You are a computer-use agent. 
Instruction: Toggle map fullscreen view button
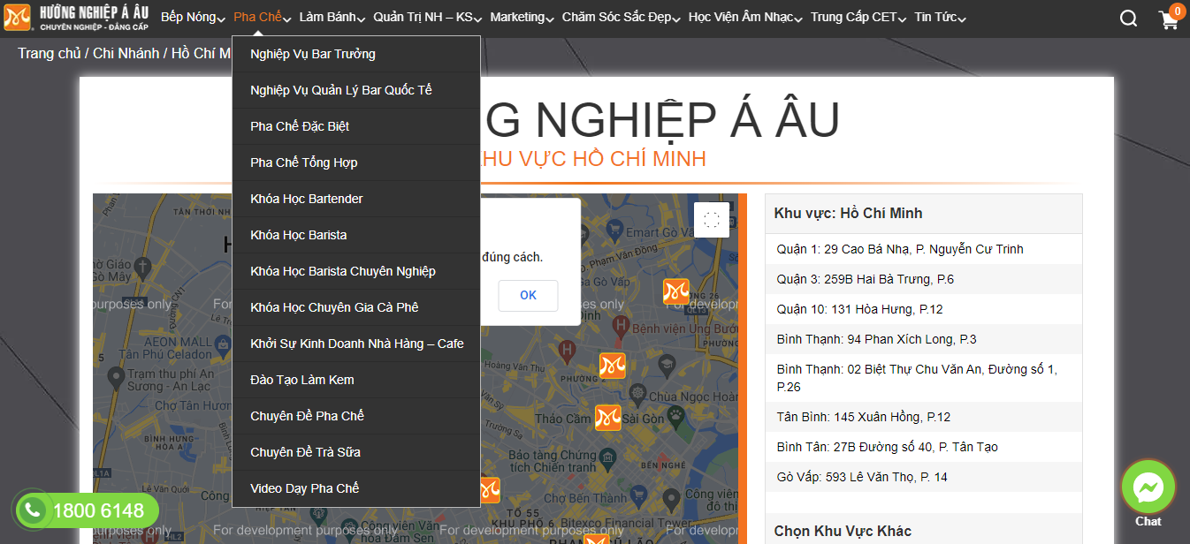[712, 220]
